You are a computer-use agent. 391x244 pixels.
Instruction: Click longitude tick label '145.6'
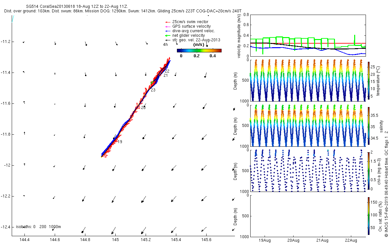coord(206,240)
